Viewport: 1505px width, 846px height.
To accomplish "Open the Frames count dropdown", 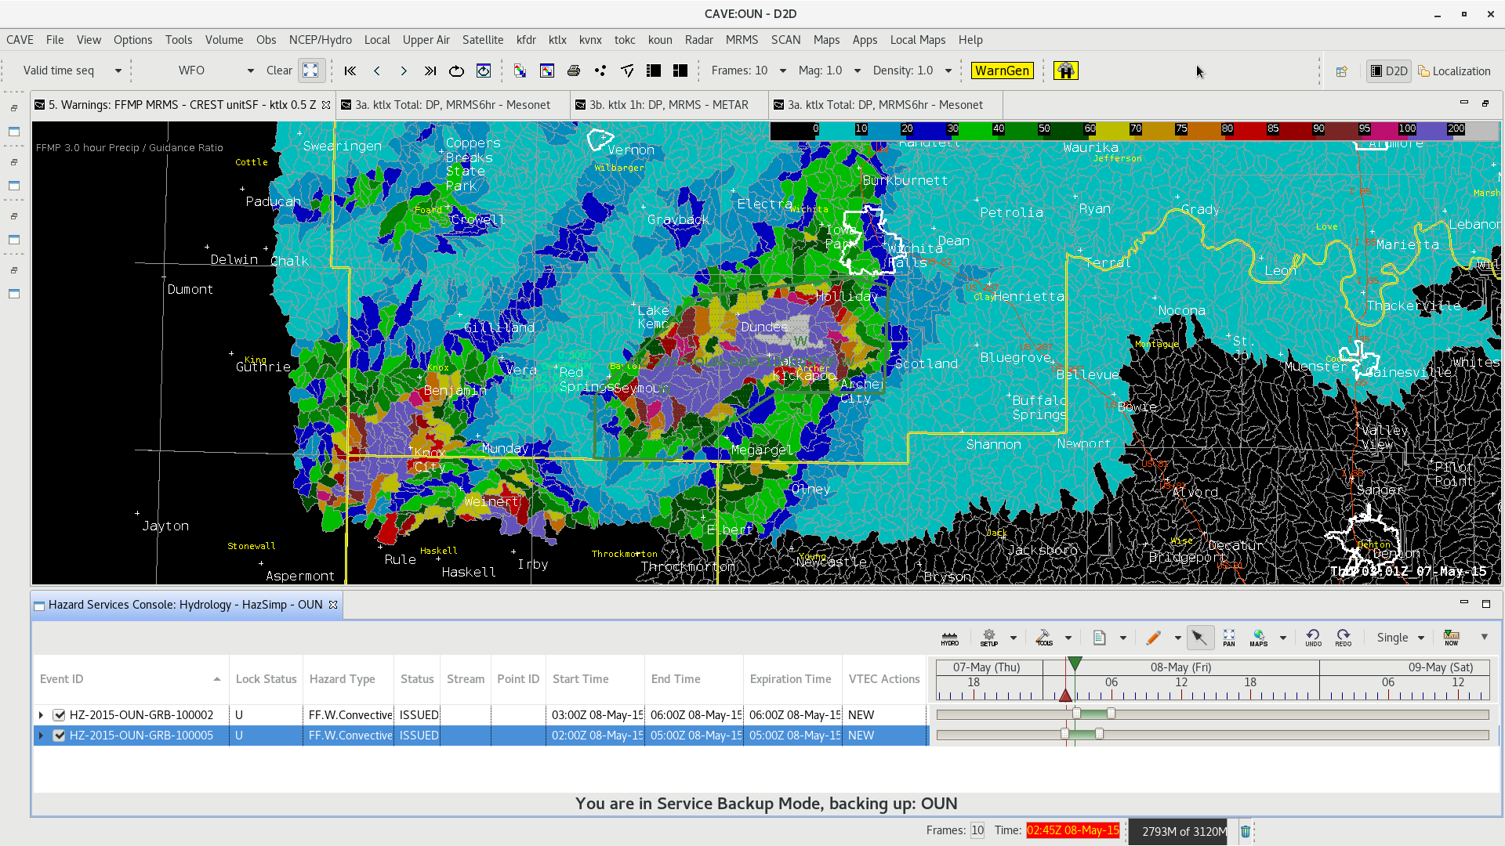I will (783, 70).
